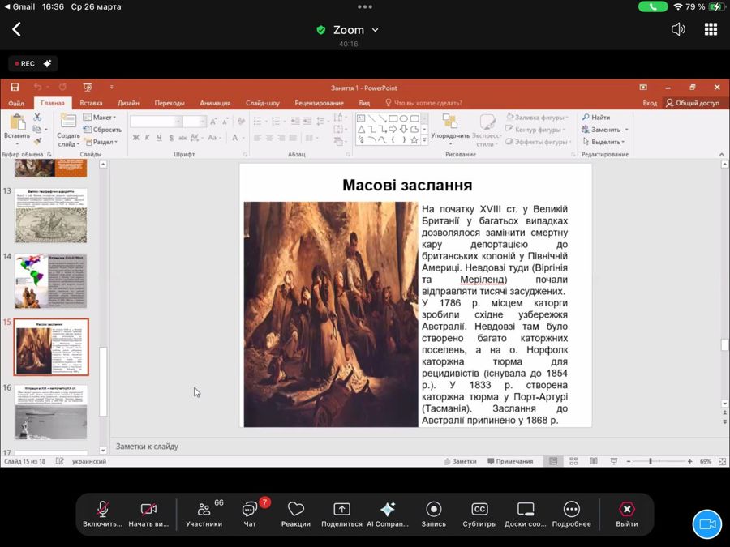Open the Анимация ribbon tab
Viewport: 730px width, 547px height.
215,103
